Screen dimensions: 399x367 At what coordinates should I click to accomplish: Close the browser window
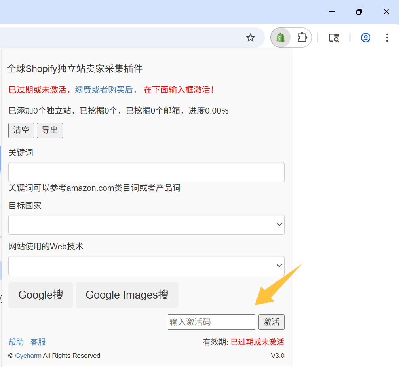click(386, 11)
